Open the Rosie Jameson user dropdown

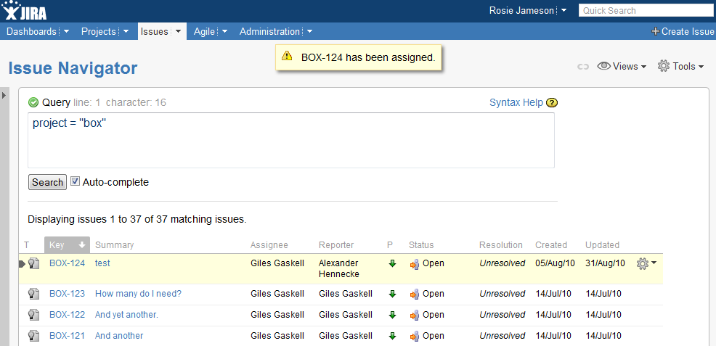(x=564, y=10)
